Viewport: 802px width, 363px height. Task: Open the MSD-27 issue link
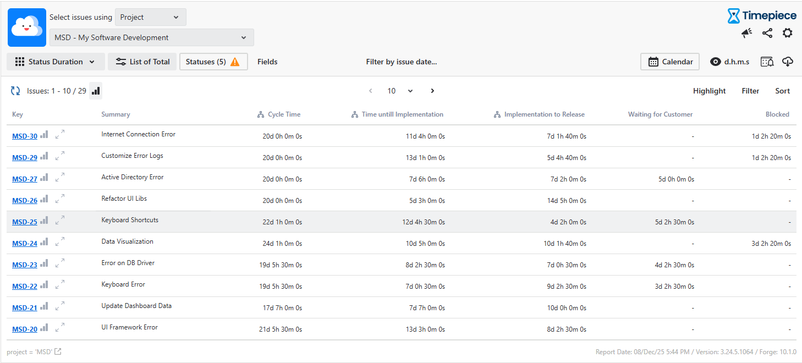25,179
